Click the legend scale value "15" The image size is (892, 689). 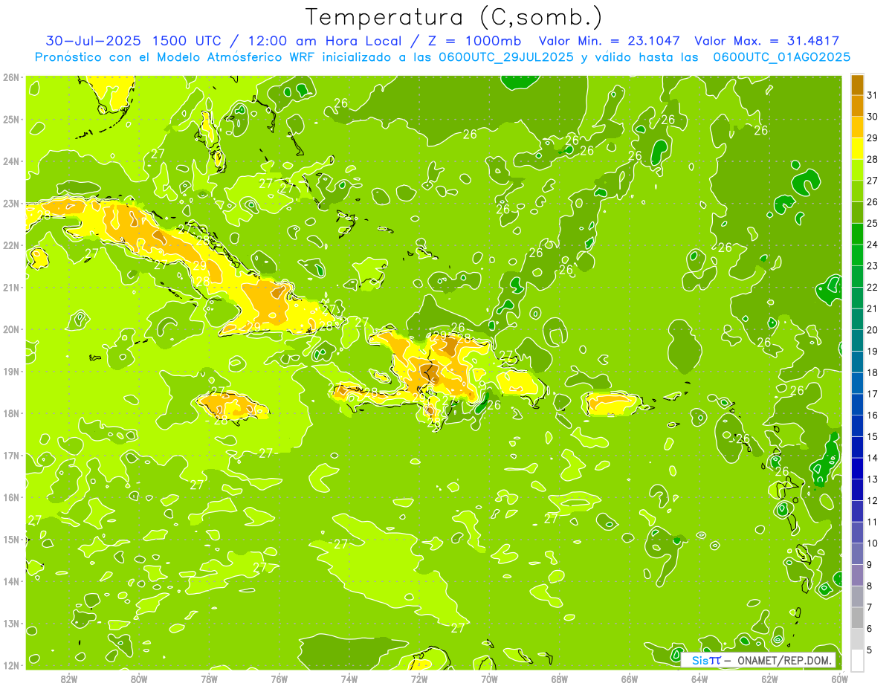873,436
